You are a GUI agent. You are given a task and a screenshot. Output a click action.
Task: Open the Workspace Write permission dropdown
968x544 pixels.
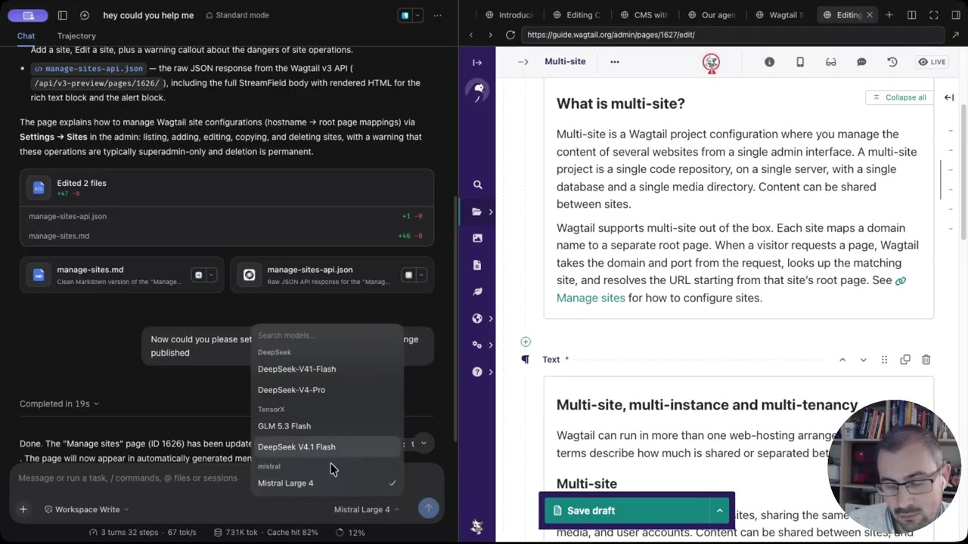(87, 509)
